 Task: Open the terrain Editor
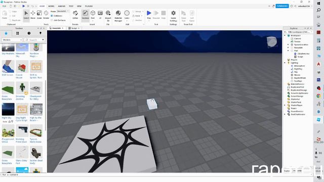(75, 15)
